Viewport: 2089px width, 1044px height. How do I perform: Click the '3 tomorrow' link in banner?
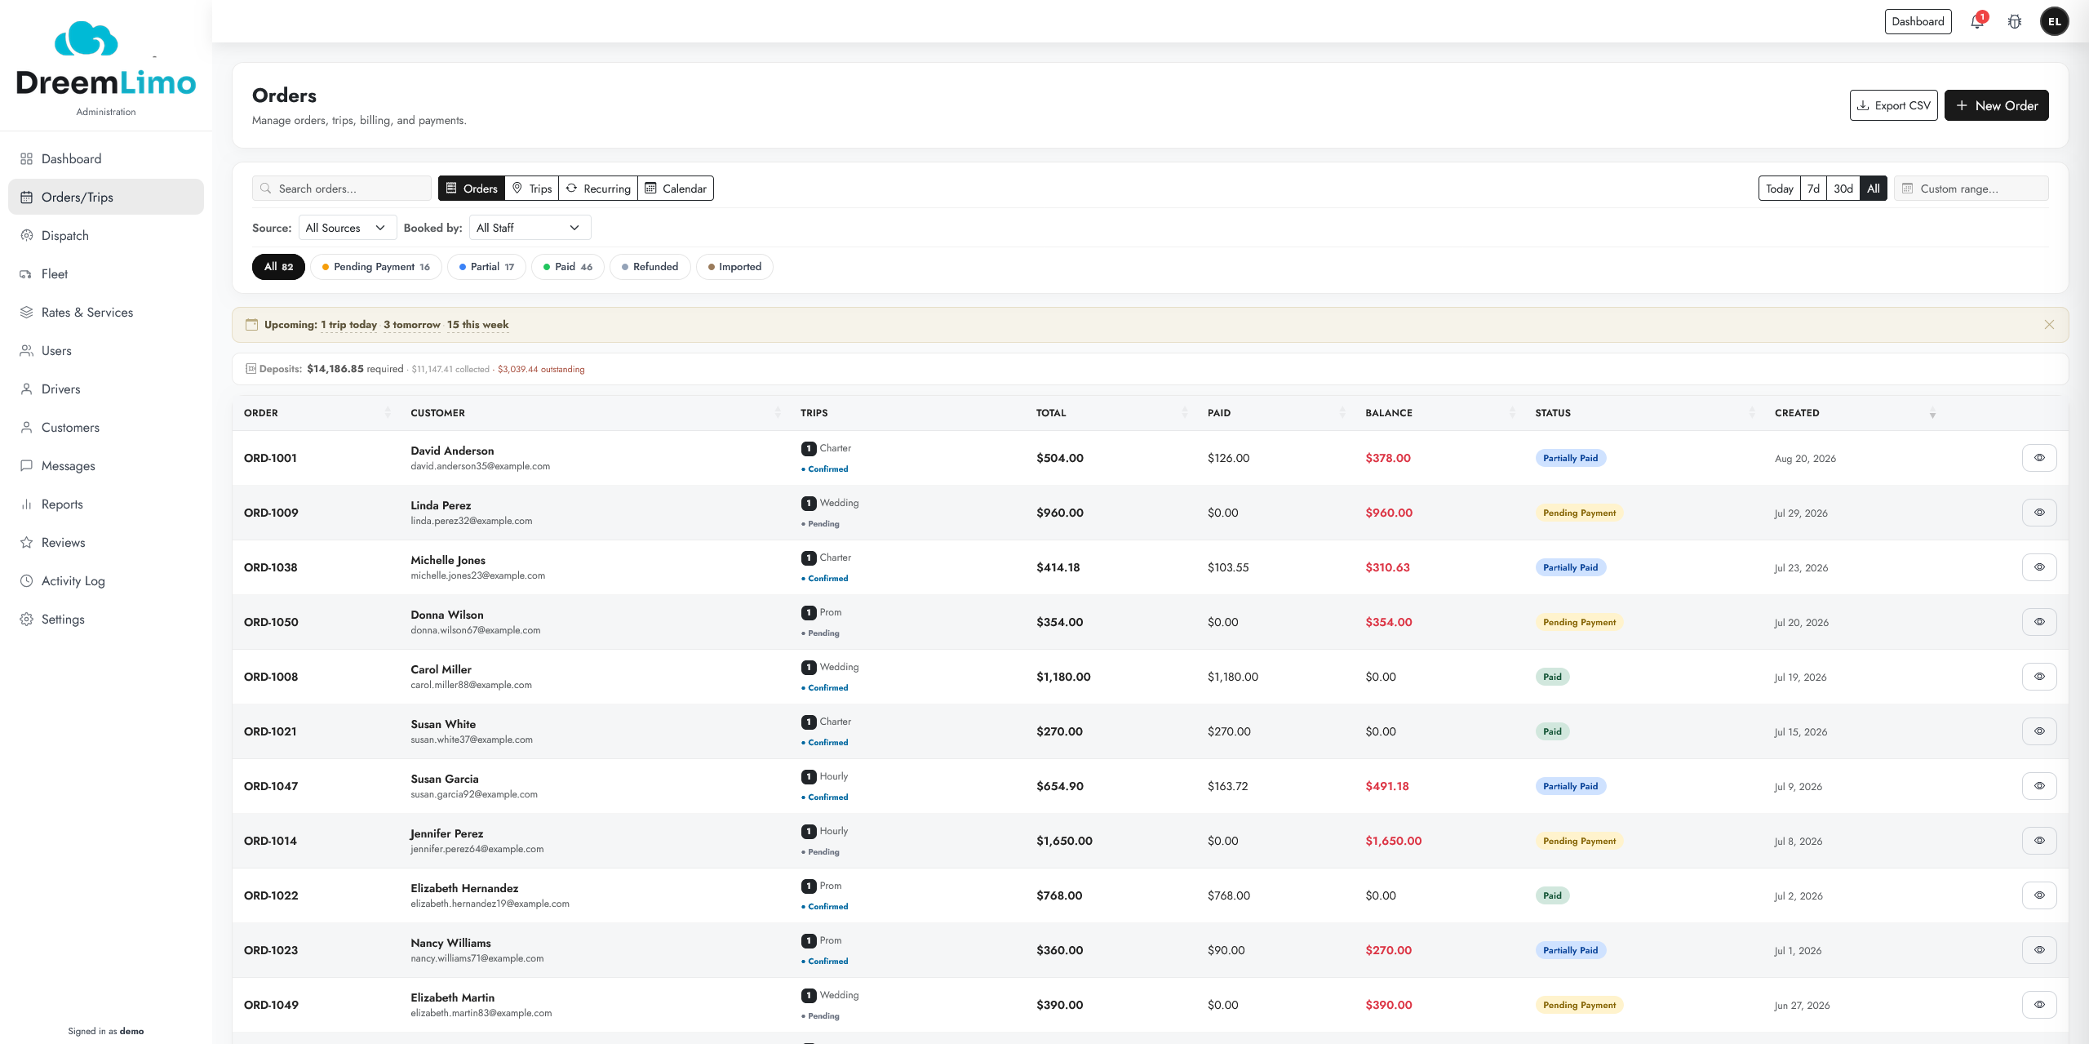[412, 325]
